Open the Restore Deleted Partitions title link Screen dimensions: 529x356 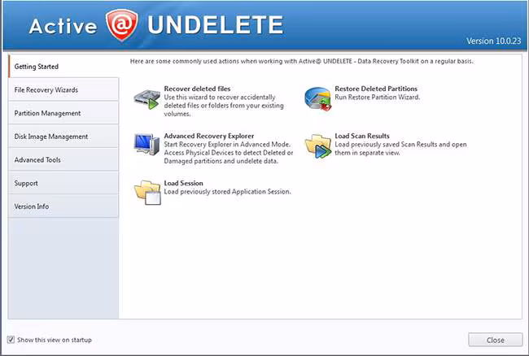[x=376, y=89]
